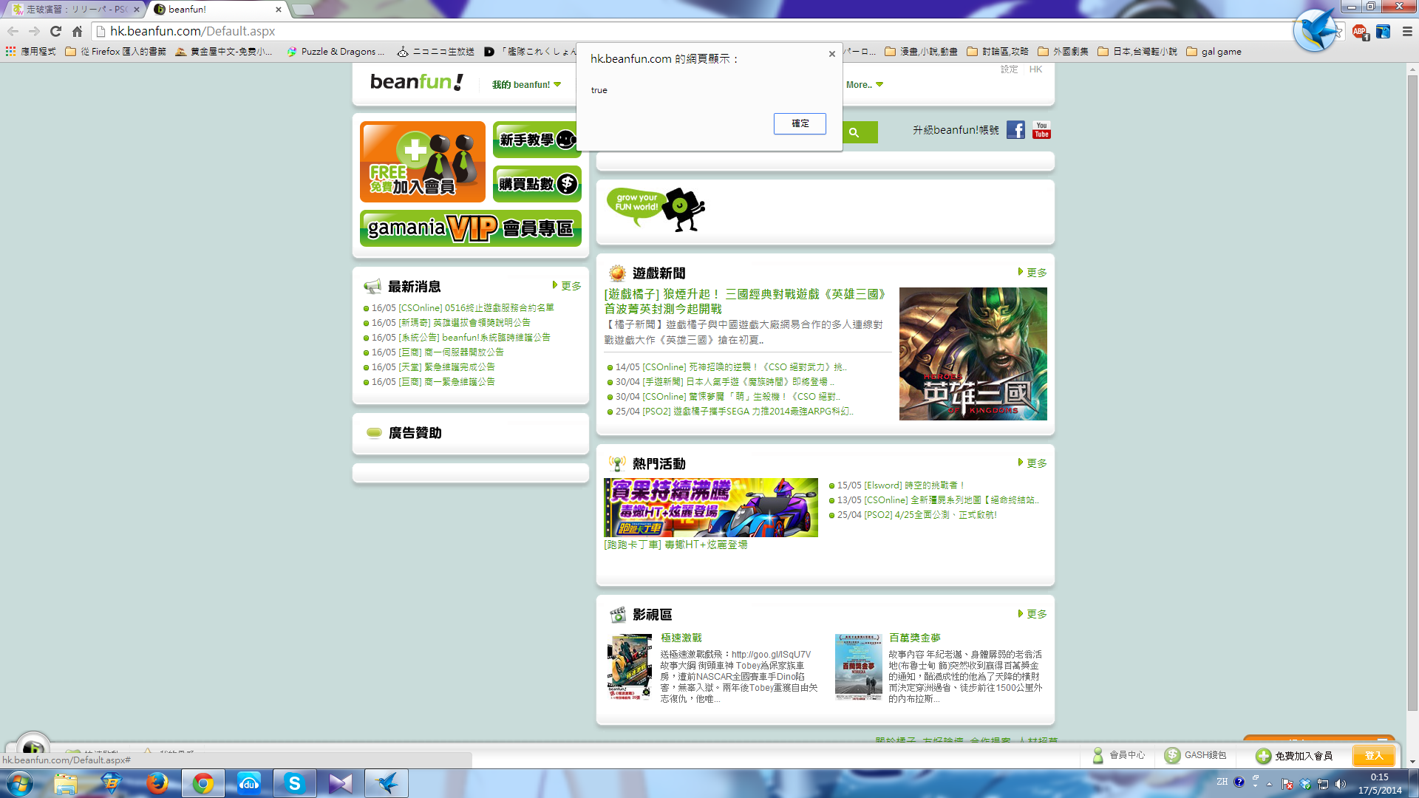Expand 更多 in 熱門活動 section

pyautogui.click(x=1032, y=463)
